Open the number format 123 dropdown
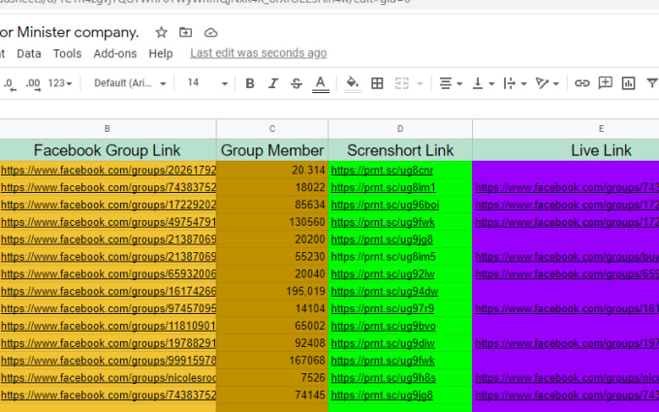The width and height of the screenshot is (659, 412). pos(60,83)
